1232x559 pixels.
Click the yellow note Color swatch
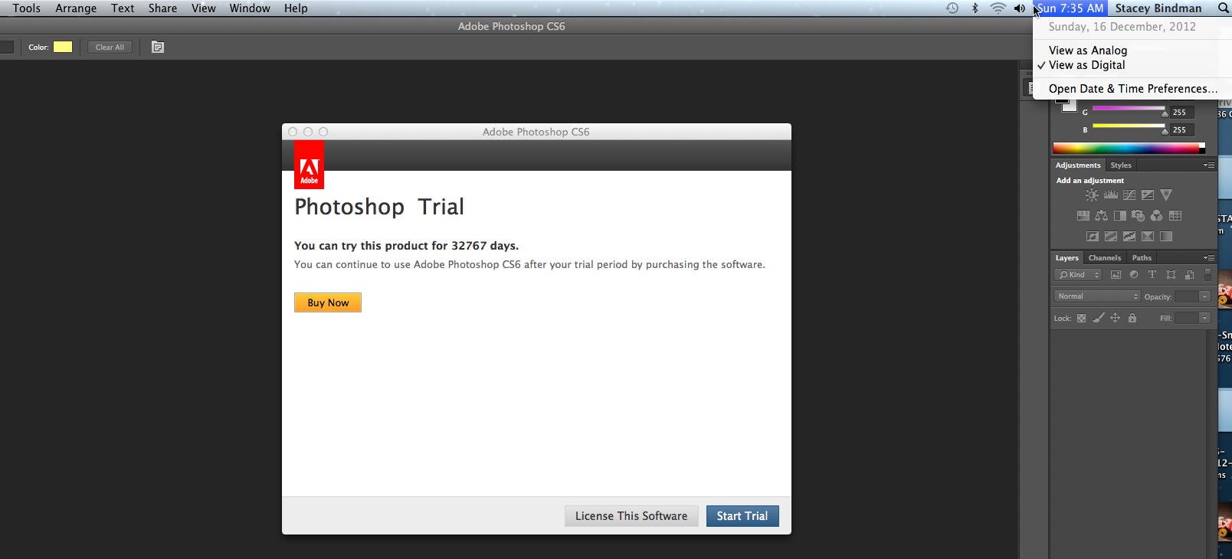pos(63,47)
